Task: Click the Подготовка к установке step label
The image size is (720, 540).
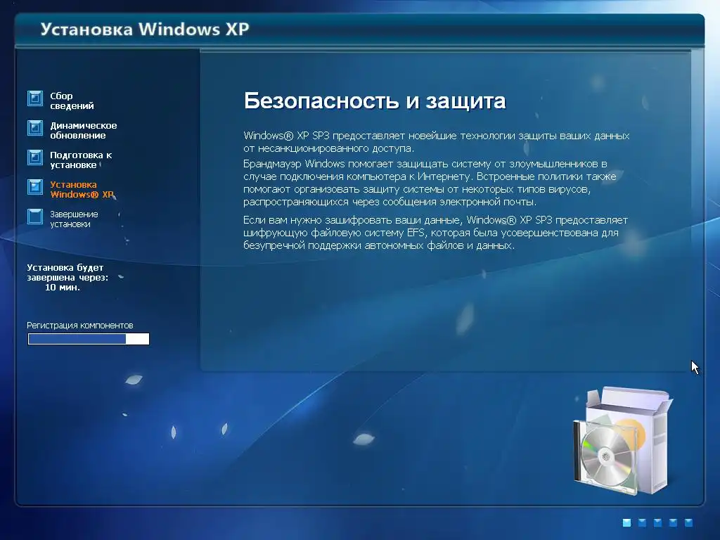Action: (x=81, y=160)
